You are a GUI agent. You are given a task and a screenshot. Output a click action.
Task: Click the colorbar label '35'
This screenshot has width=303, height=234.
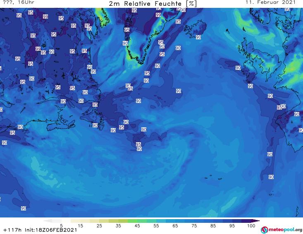coord(118,226)
